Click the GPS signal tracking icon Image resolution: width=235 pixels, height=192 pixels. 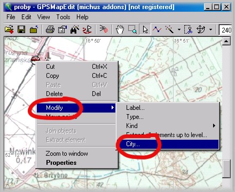click(x=104, y=29)
